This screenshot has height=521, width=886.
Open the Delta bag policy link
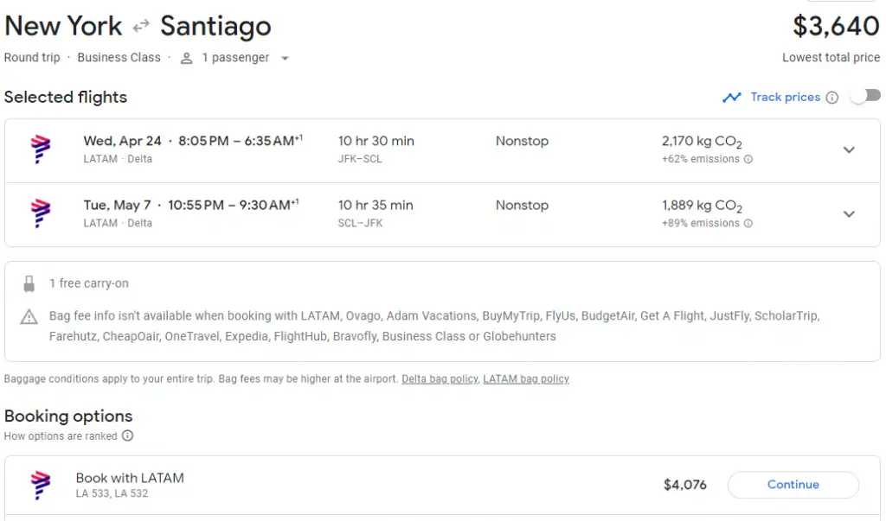tap(439, 379)
